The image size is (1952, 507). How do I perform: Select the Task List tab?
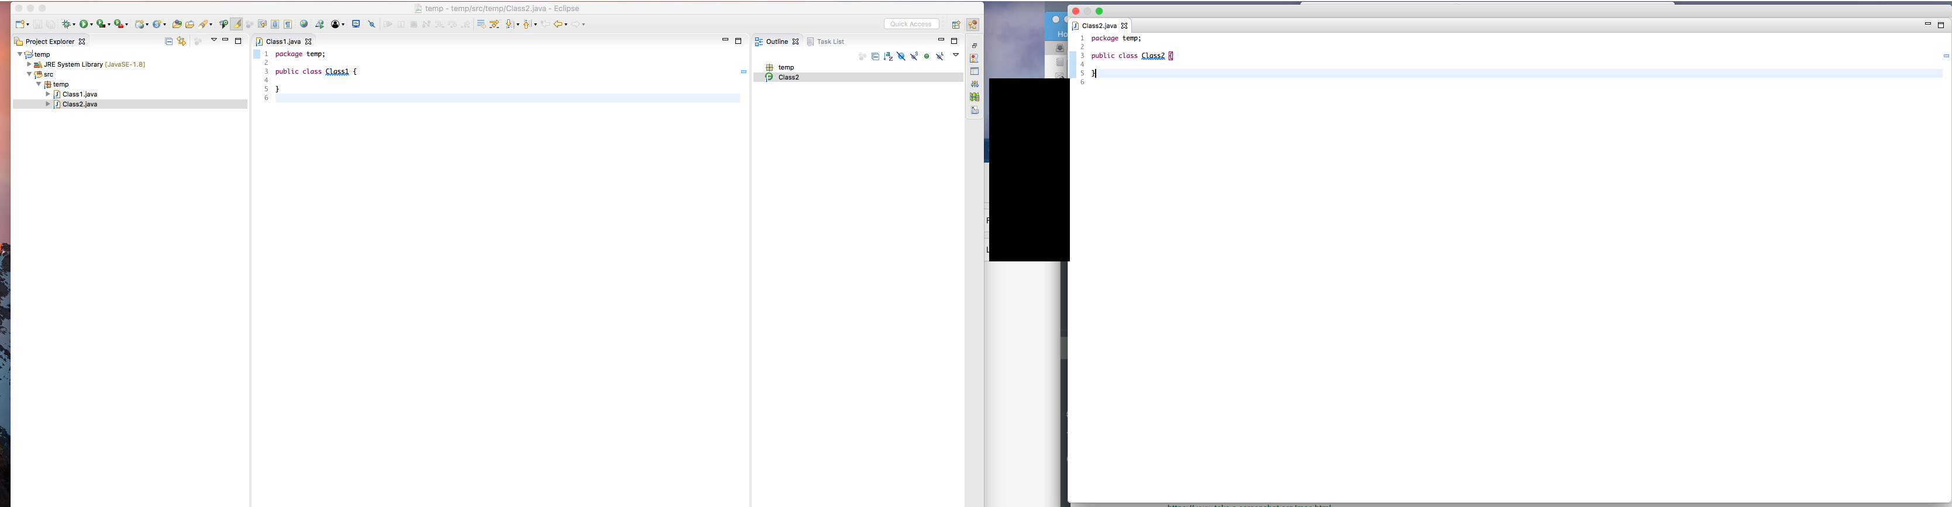825,42
